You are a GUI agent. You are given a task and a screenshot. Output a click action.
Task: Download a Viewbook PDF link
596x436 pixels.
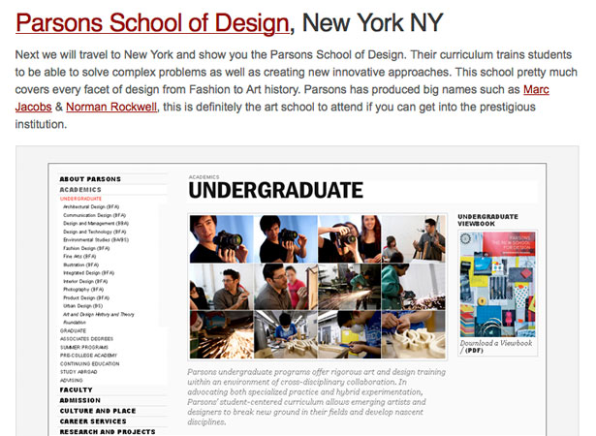click(496, 346)
